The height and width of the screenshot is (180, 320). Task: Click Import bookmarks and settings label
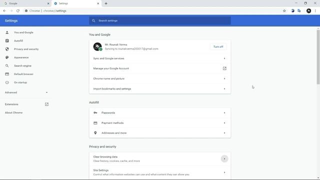[112, 89]
